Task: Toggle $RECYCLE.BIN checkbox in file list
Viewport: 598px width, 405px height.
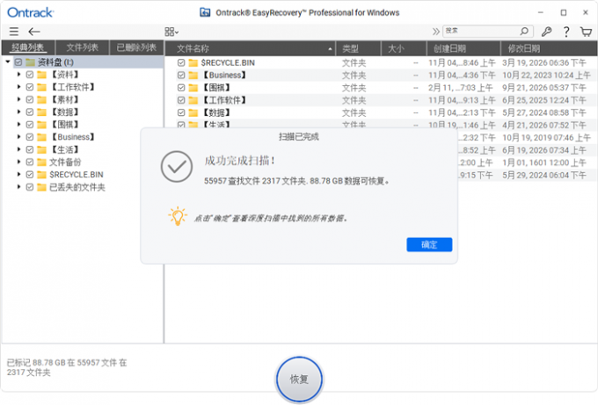Action: point(181,63)
